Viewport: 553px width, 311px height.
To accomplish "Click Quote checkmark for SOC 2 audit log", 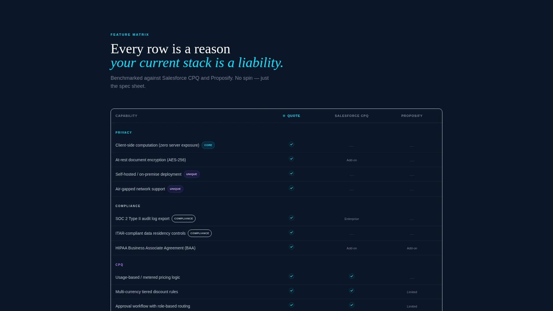I will pyautogui.click(x=291, y=218).
